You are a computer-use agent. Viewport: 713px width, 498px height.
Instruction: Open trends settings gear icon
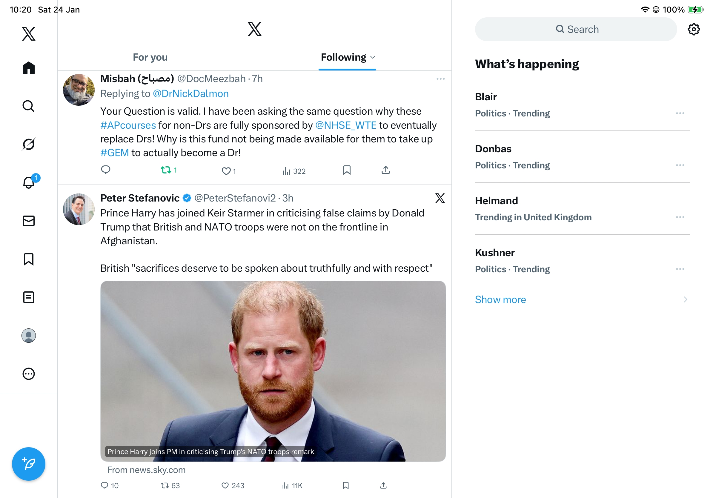[693, 29]
